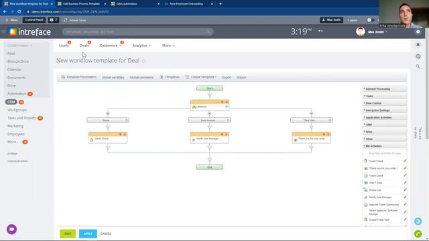Remove Thank you for your order block
Image resolution: width=429 pixels, height=241 pixels.
328,135
